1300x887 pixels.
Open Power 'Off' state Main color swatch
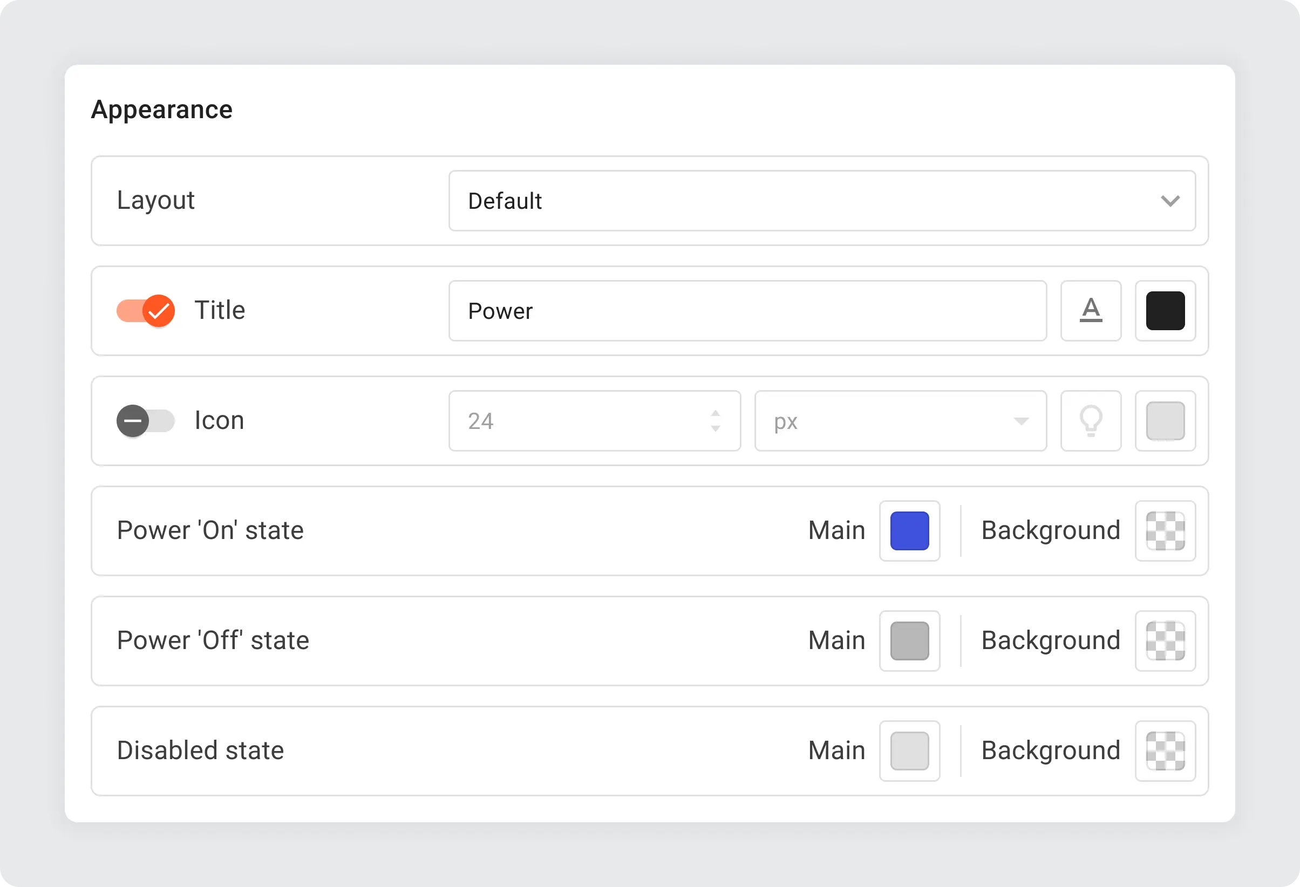(909, 640)
